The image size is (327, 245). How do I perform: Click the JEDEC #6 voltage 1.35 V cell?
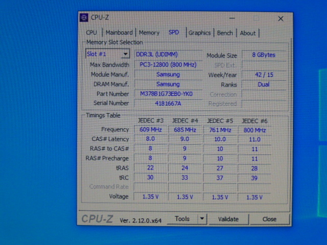pyautogui.click(x=254, y=197)
